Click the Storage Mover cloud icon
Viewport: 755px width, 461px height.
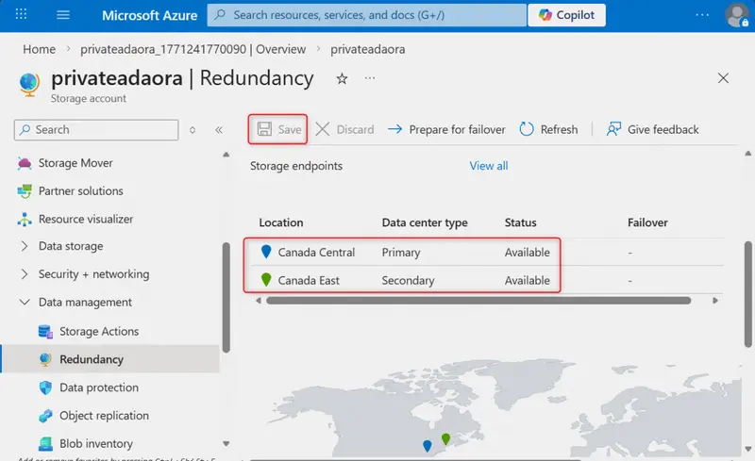25,163
